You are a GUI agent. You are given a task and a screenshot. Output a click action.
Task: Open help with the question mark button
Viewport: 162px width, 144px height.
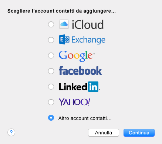point(11,133)
